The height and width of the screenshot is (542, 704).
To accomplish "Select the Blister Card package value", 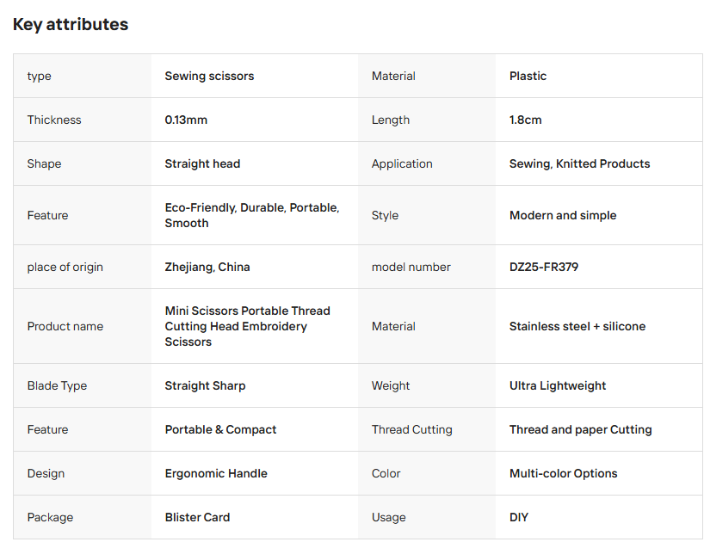I will (x=197, y=517).
